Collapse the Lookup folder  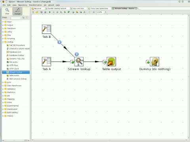pyautogui.click(x=3, y=42)
